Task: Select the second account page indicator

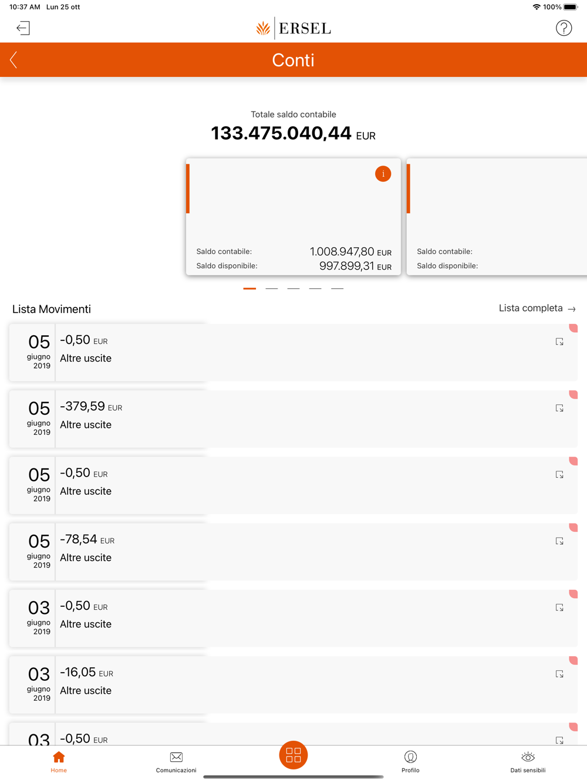Action: tap(271, 288)
